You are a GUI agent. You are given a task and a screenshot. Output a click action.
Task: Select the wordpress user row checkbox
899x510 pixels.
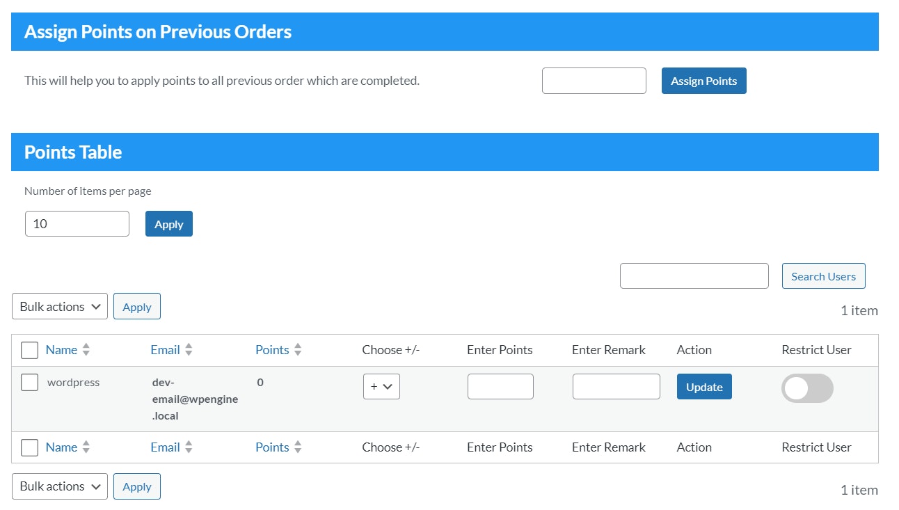pos(29,382)
